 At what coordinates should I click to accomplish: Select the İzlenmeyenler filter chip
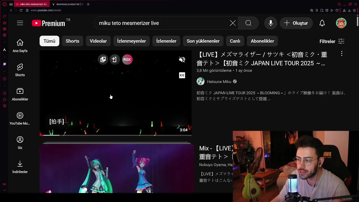point(132,41)
